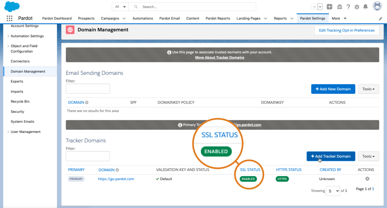The height and width of the screenshot is (208, 387).
Task: Focus the global Search field
Action: 192,7
